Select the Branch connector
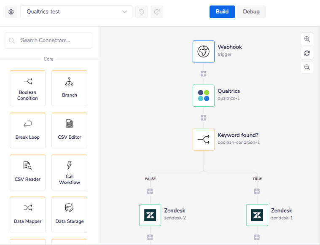This screenshot has width=320, height=245. [x=70, y=88]
